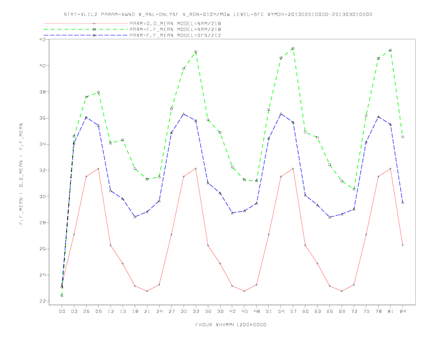Click y-axis tick label 28
Screen dimensions: 439x339
[x=43, y=223]
